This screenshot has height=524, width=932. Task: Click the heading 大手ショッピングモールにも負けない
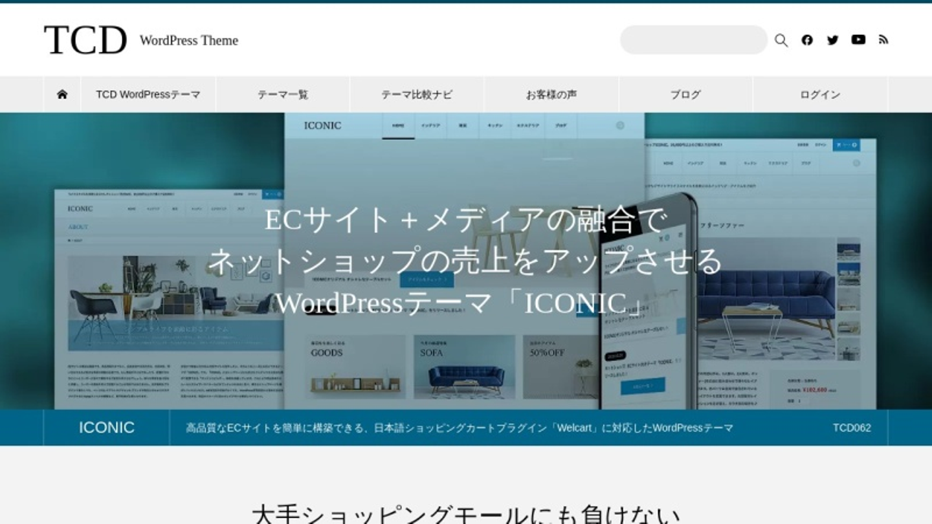(x=466, y=515)
